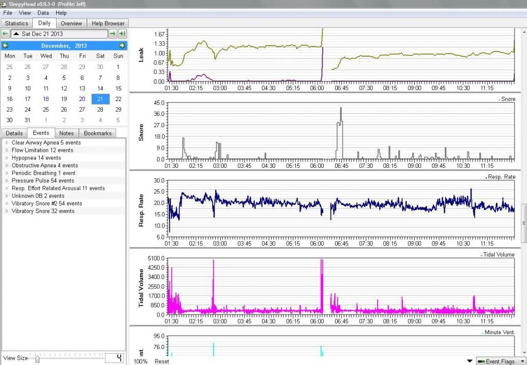Go to previous month in calendar
The height and width of the screenshot is (365, 527).
tap(5, 45)
